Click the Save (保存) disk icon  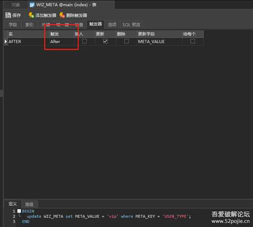tap(8, 15)
